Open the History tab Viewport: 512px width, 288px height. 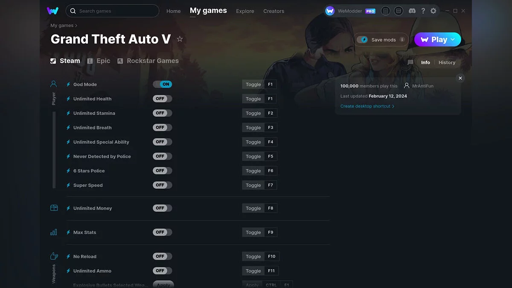pos(447,62)
